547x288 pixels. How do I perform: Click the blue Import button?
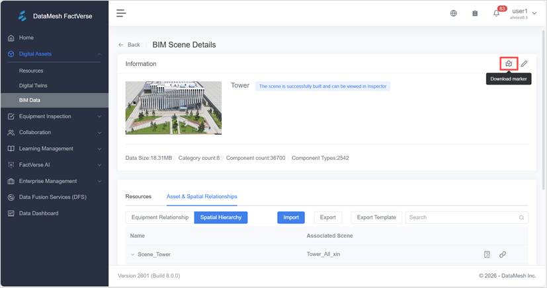tap(291, 217)
